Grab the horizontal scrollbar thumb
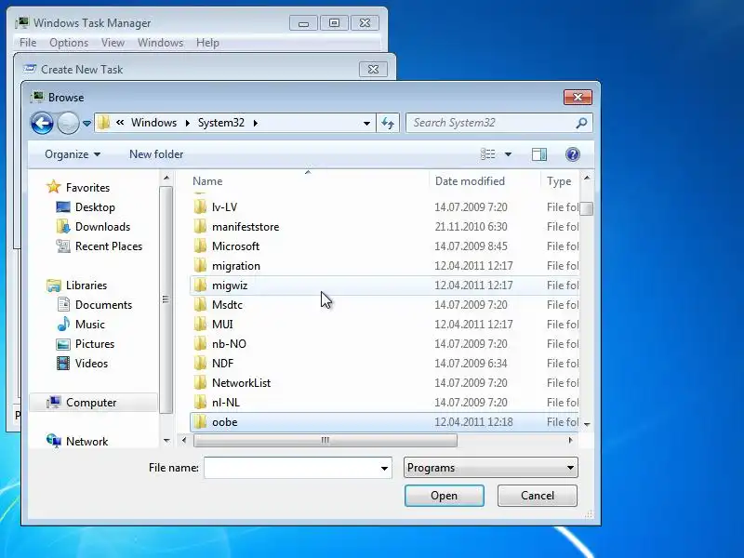Viewport: 744px width, 558px height. 325,440
